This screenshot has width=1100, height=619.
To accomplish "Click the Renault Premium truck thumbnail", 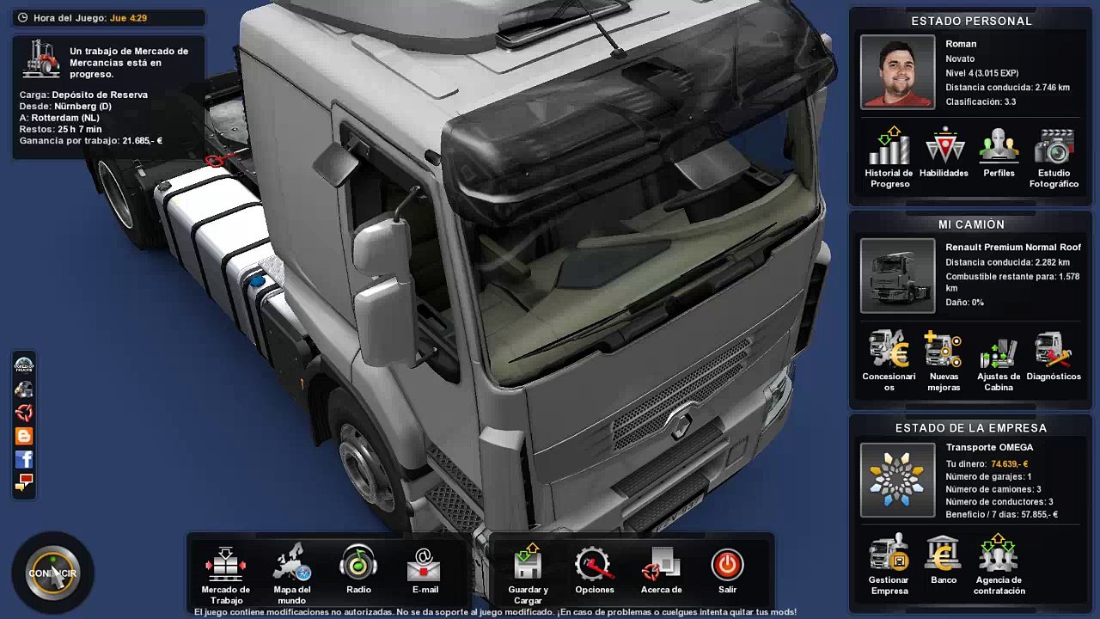I will [x=897, y=276].
